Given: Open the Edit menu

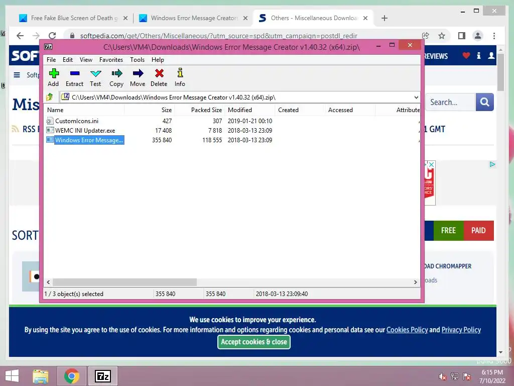Looking at the screenshot, I should [68, 60].
